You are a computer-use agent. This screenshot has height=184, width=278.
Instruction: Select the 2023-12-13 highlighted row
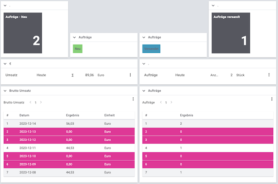(69, 131)
